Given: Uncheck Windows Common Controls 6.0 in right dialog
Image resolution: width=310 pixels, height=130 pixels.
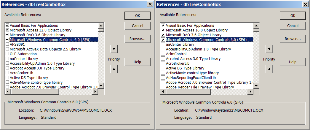Looking at the screenshot, I should [163, 39].
